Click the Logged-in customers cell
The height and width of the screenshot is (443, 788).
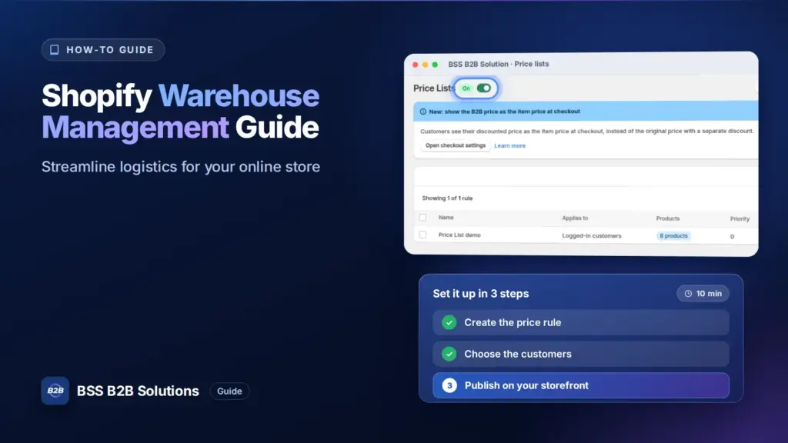pos(592,235)
